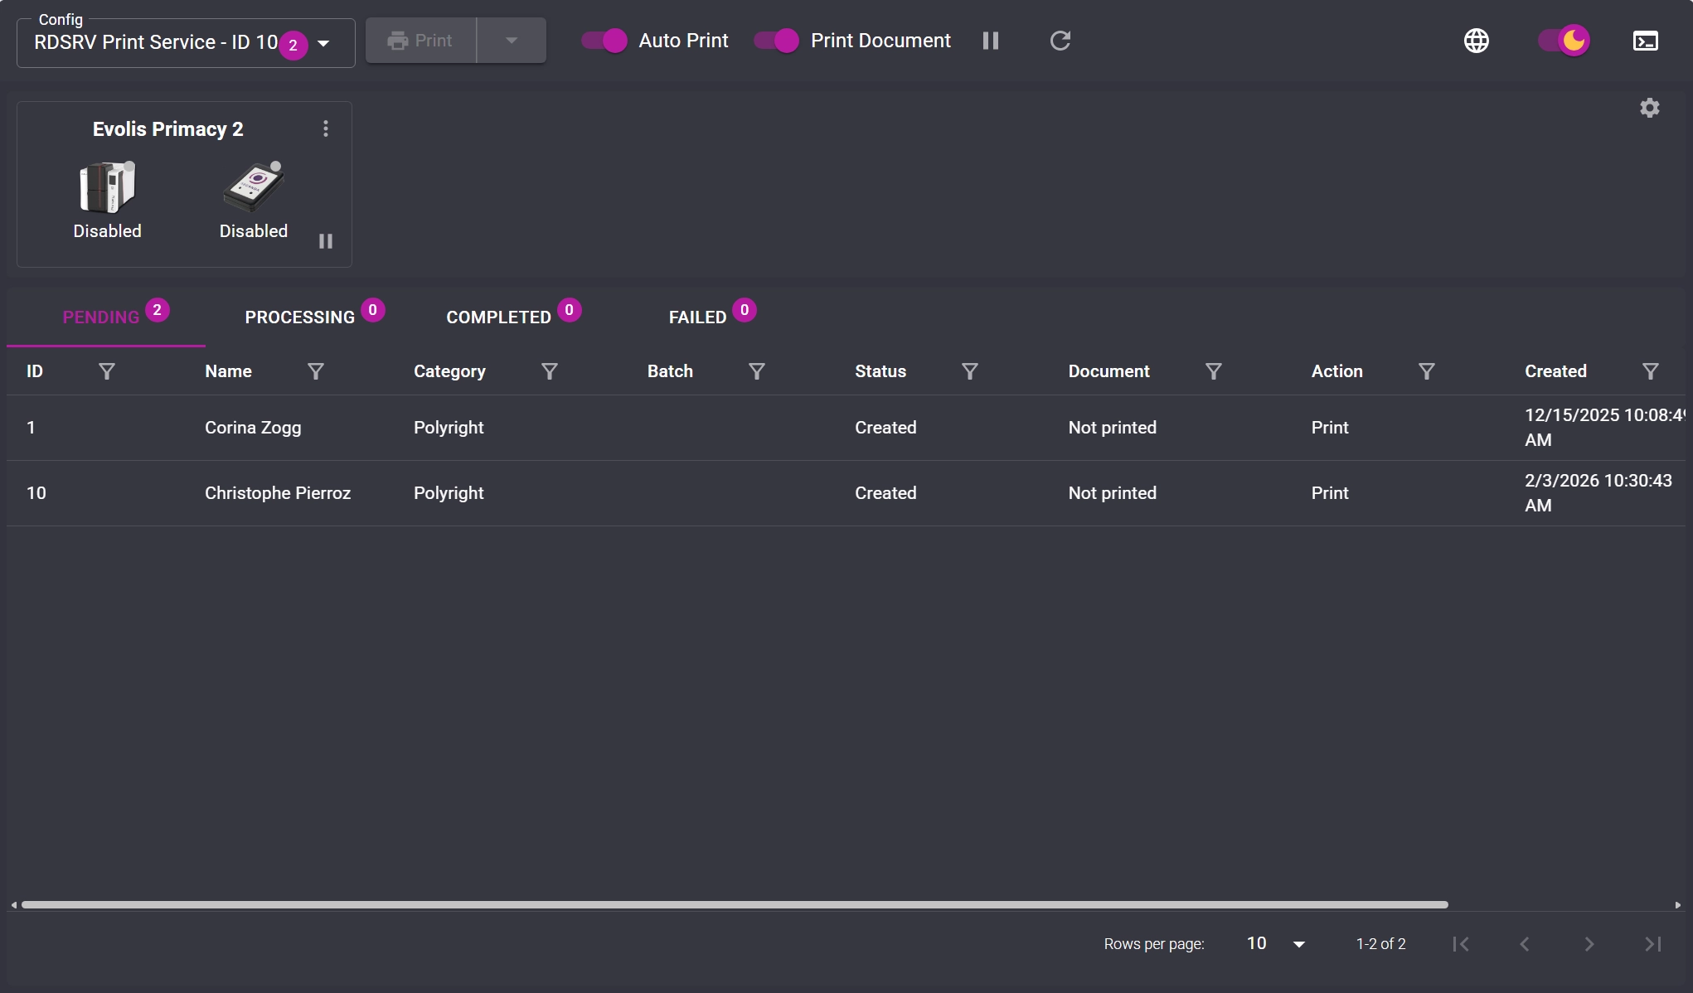Go to previous page of results
The image size is (1693, 993).
click(1525, 944)
